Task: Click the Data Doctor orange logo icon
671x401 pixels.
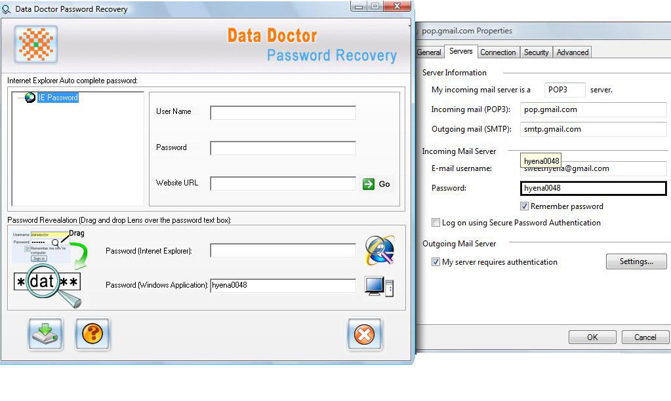Action: pyautogui.click(x=36, y=44)
